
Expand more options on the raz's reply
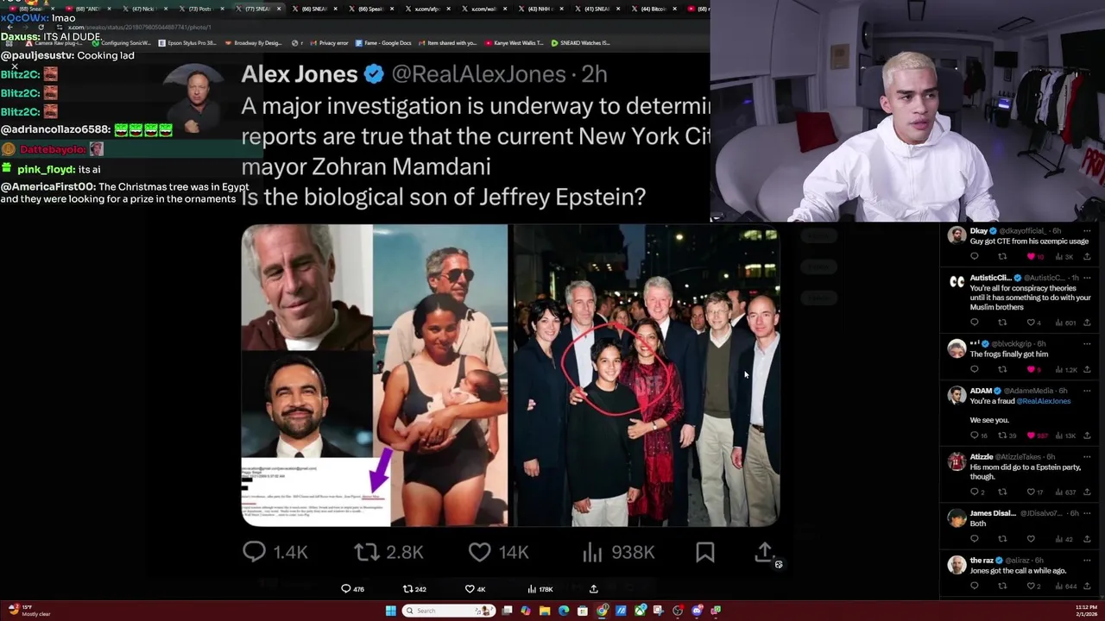click(1088, 561)
